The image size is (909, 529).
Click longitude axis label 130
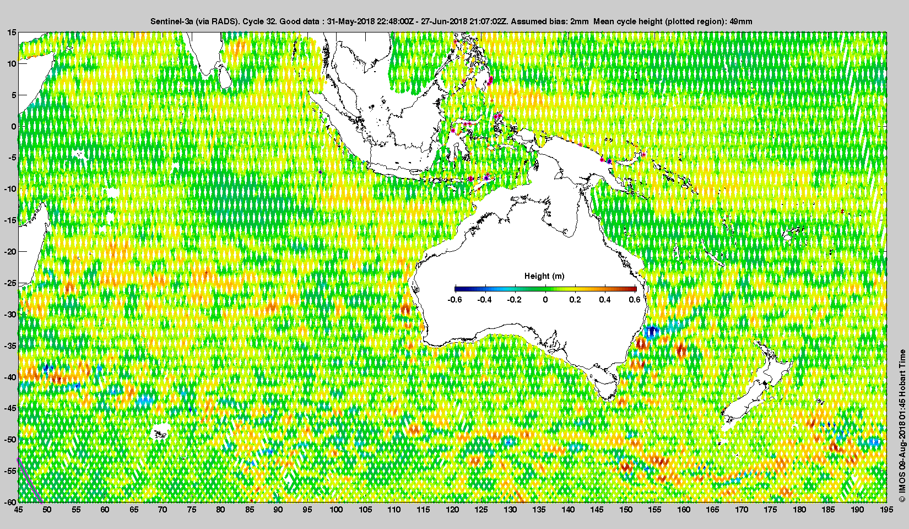(x=510, y=510)
